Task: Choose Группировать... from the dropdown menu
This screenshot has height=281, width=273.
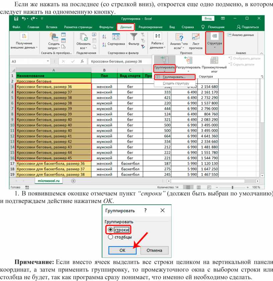Action: (175, 77)
